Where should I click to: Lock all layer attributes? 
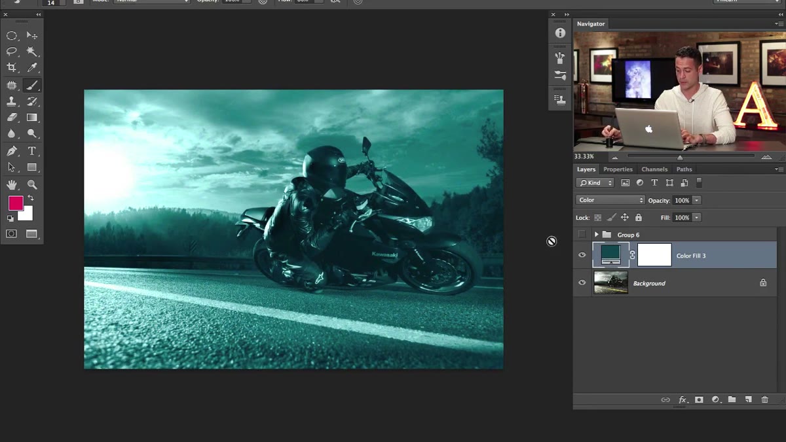[639, 218]
